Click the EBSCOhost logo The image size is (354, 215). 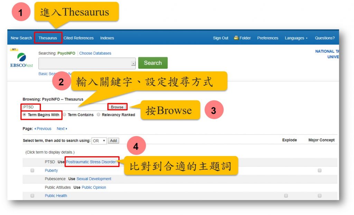pos(21,60)
